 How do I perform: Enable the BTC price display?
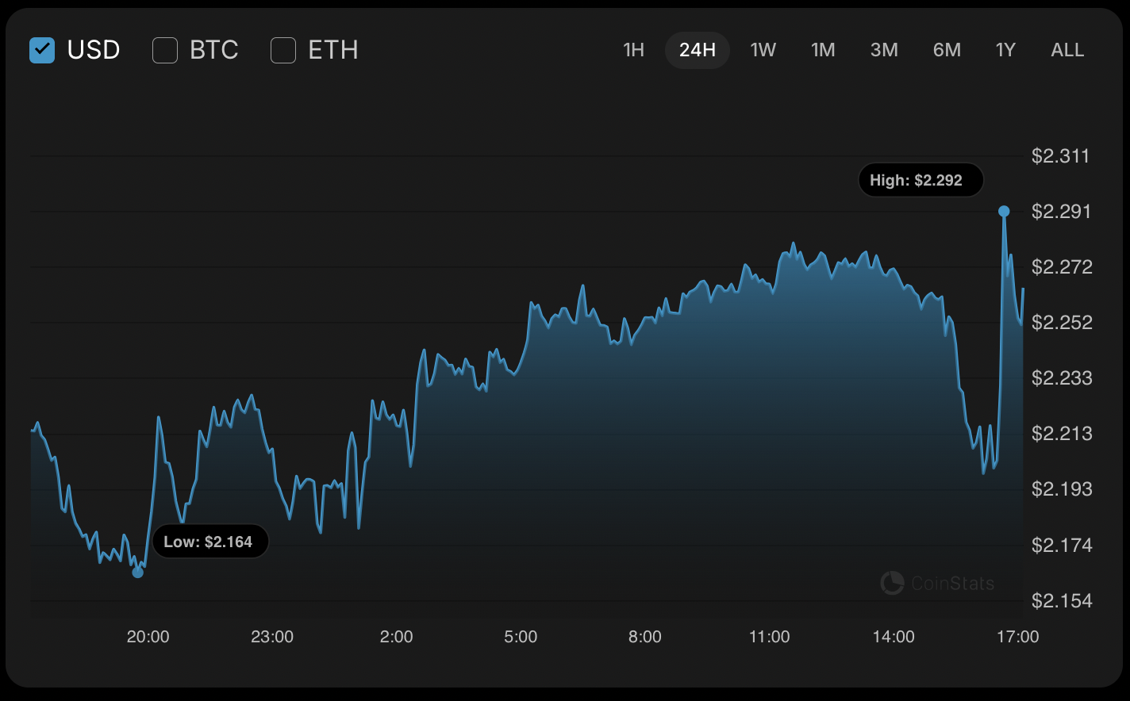click(164, 49)
